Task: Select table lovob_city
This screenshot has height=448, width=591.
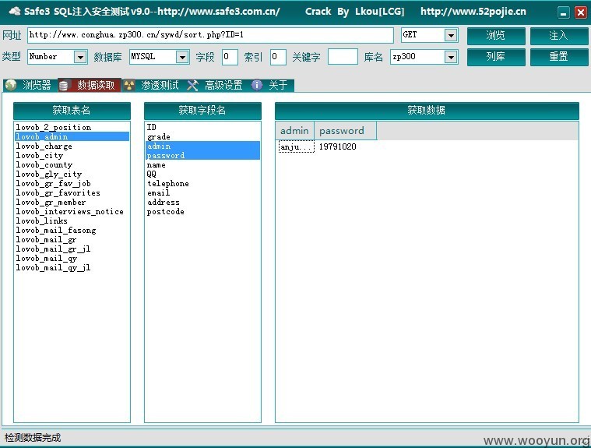Action: [72, 155]
